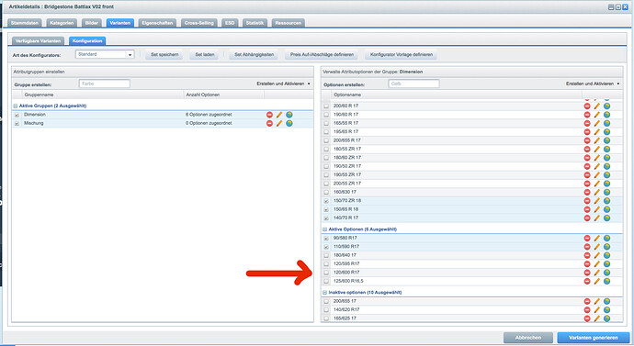Uncheck the 90/580 R17 checkbox
The width and height of the screenshot is (634, 346).
(x=326, y=239)
